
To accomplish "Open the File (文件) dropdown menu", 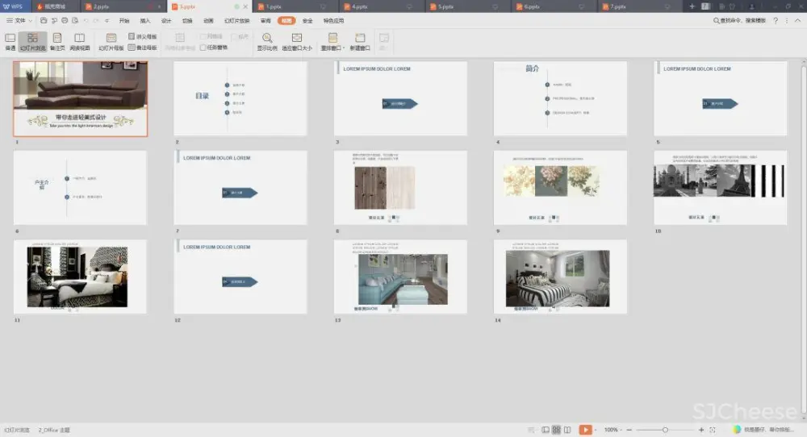I will (x=20, y=20).
